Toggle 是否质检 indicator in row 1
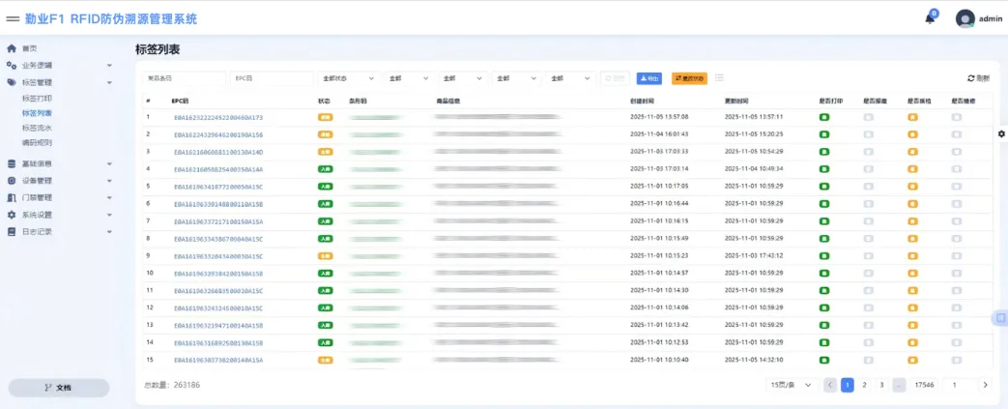 [x=912, y=117]
